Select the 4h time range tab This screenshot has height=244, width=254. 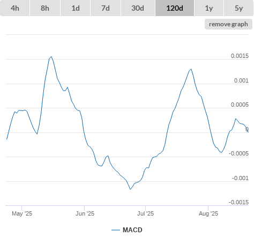(x=15, y=8)
